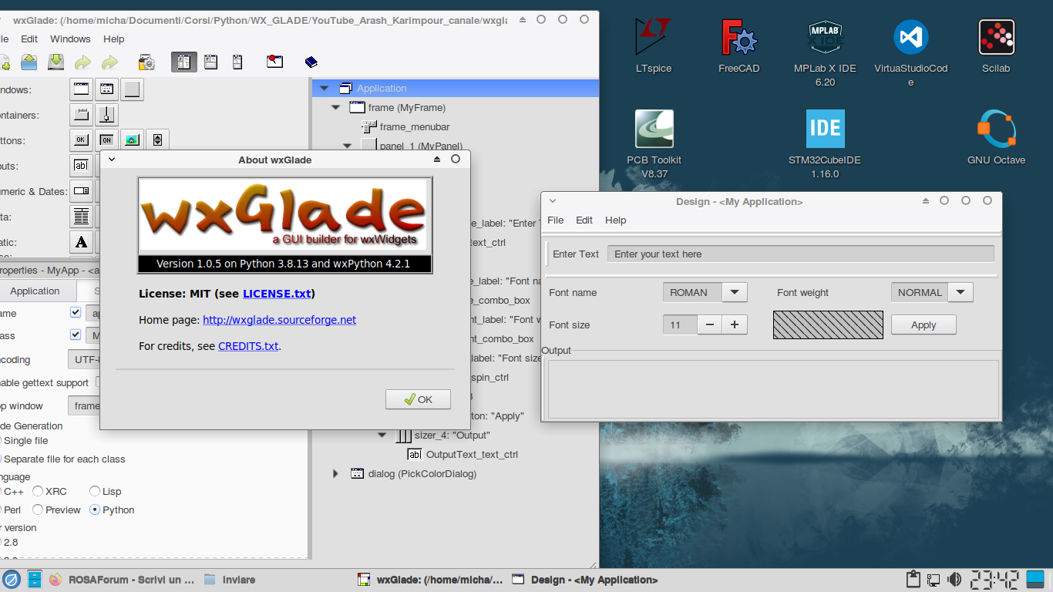Add a Notebook from the Containers palette
The width and height of the screenshot is (1053, 592).
(81, 115)
